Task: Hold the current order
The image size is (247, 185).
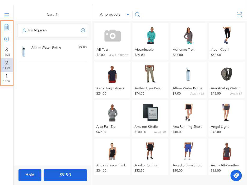Action: point(30,175)
